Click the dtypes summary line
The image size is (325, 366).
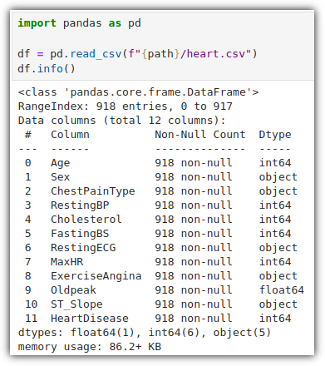tap(145, 333)
